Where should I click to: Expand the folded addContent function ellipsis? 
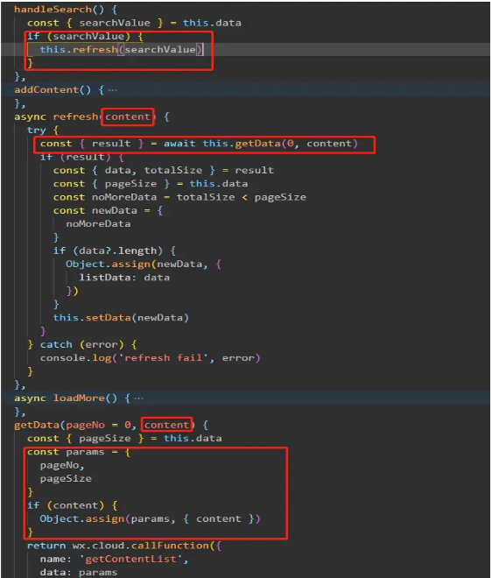113,90
